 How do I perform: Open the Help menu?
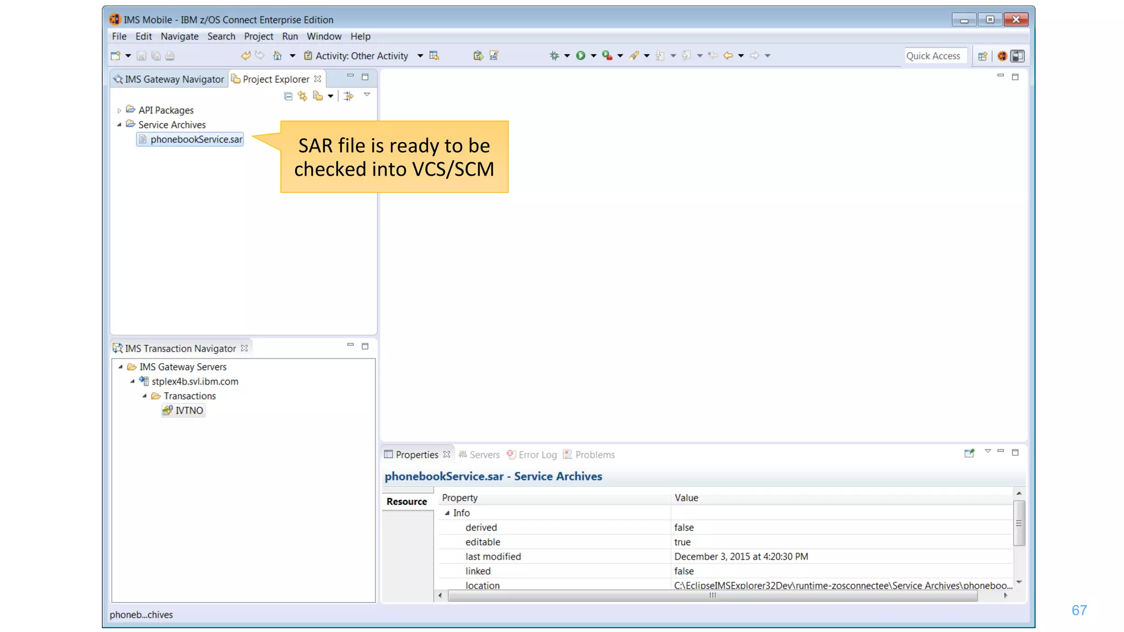[361, 36]
